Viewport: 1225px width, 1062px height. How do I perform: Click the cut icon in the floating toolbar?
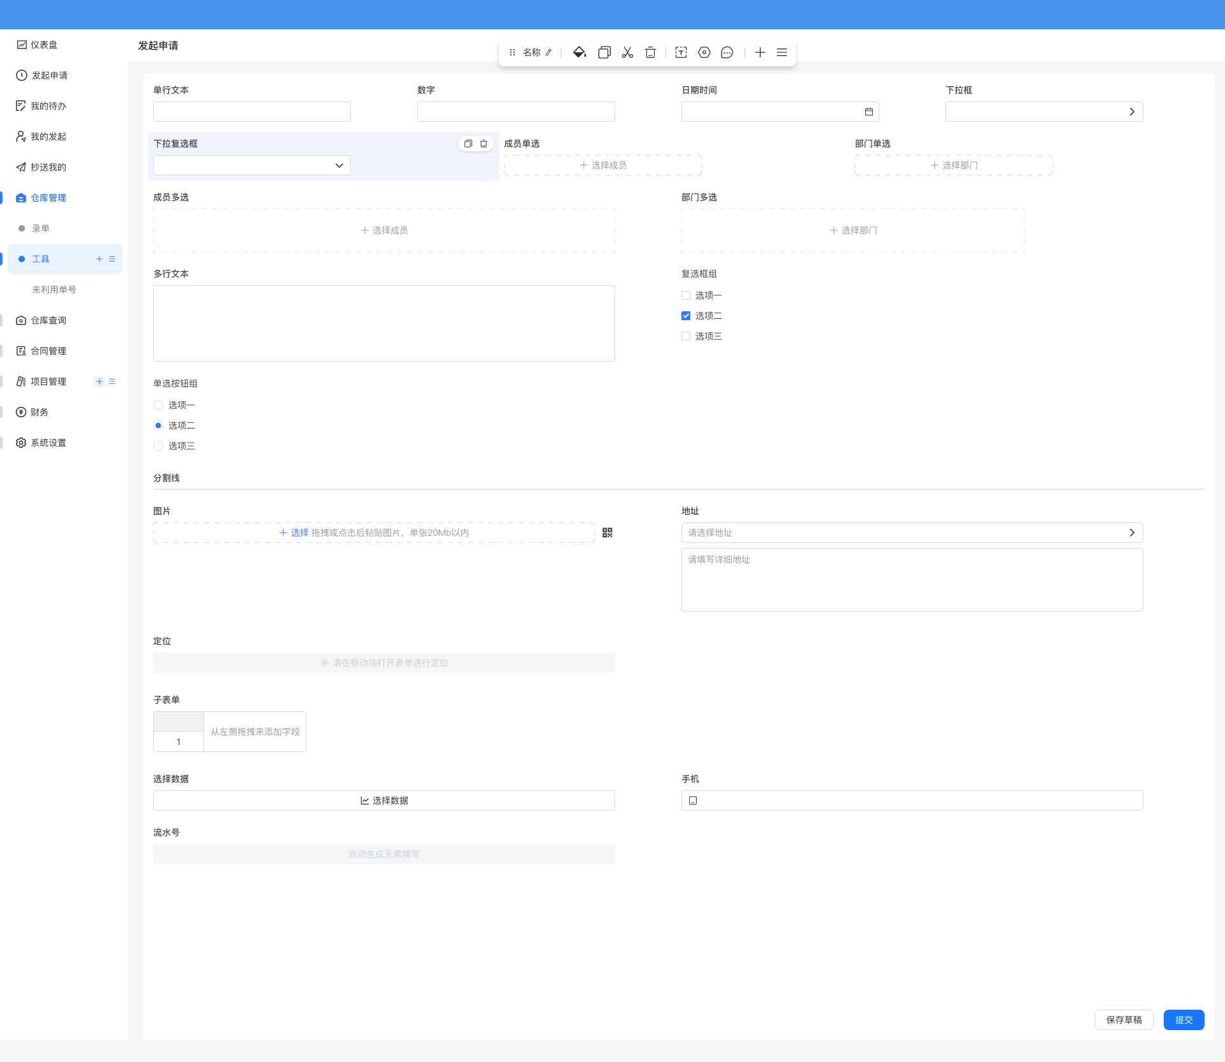tap(627, 52)
